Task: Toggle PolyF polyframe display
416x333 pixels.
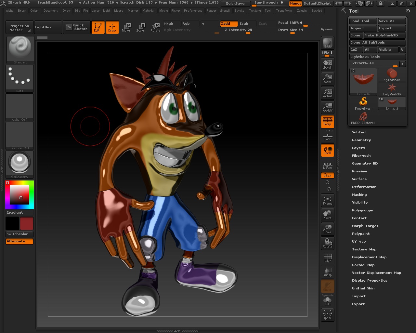Action: [327, 258]
